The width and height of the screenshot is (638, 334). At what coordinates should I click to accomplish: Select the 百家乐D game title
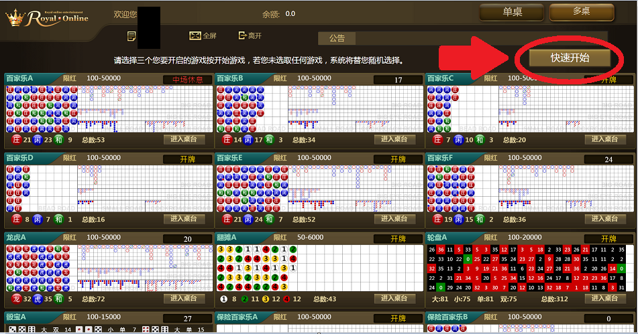pyautogui.click(x=20, y=158)
